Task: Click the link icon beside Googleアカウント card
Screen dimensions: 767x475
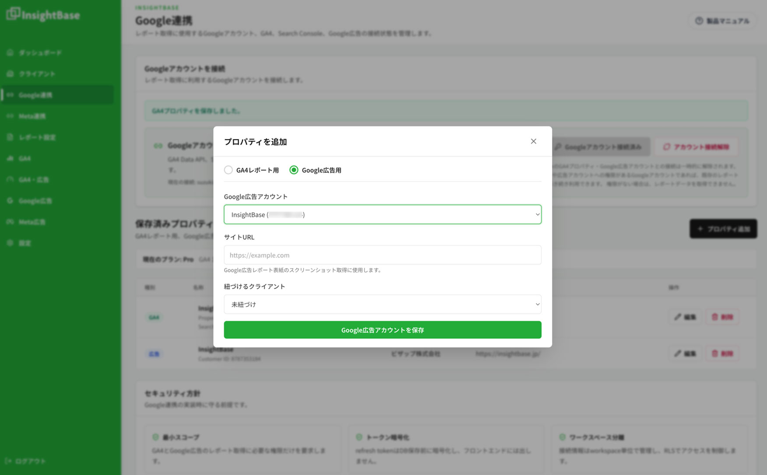Action: click(158, 146)
